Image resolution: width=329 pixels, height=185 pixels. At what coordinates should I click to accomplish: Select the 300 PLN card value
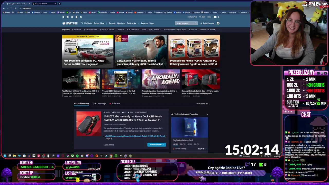click(197, 144)
